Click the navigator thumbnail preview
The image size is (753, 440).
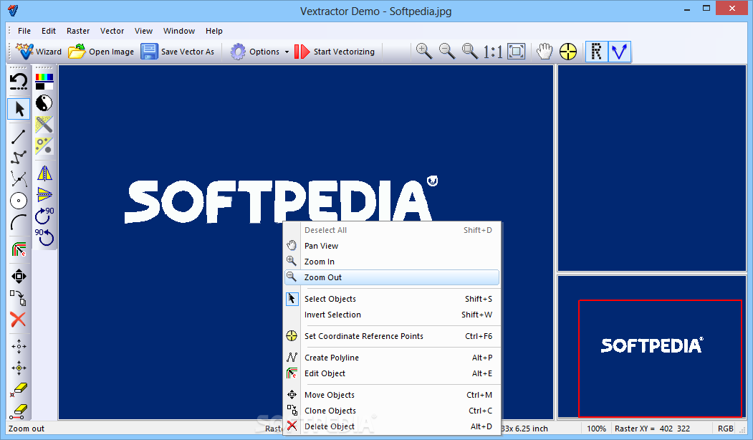tap(652, 346)
